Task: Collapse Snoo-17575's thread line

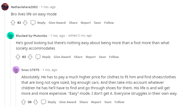Action: (x=16, y=91)
